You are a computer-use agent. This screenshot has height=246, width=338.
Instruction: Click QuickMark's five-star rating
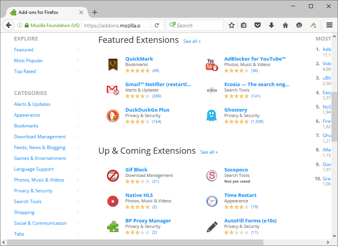coord(138,71)
